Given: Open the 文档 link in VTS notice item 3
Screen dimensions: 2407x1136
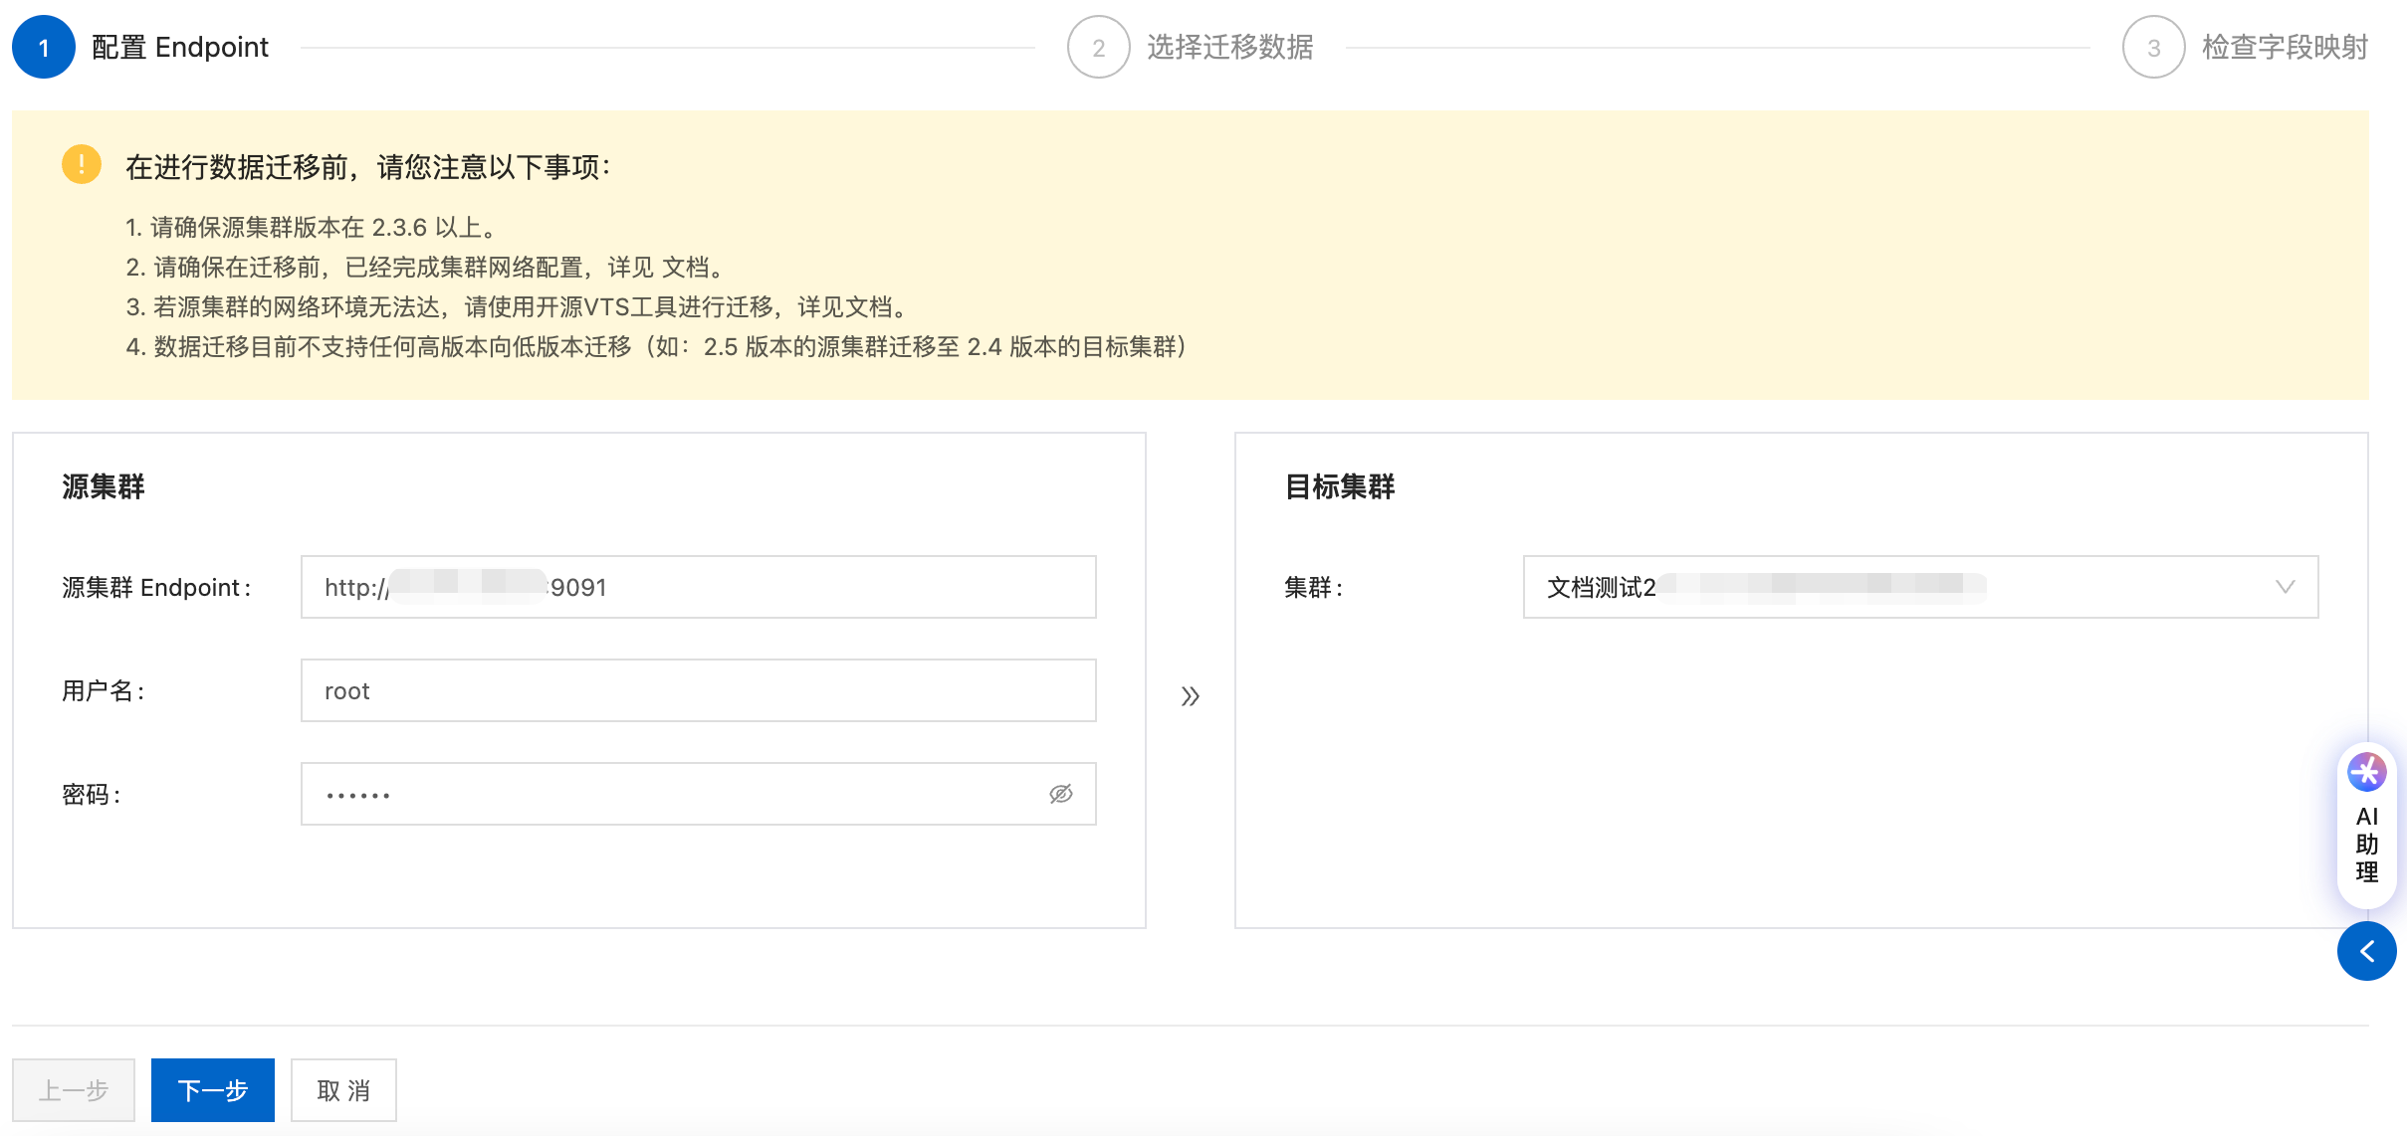Looking at the screenshot, I should (x=868, y=307).
